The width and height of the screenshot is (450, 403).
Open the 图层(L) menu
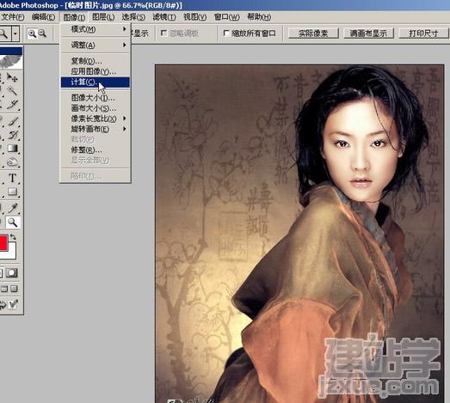point(103,17)
